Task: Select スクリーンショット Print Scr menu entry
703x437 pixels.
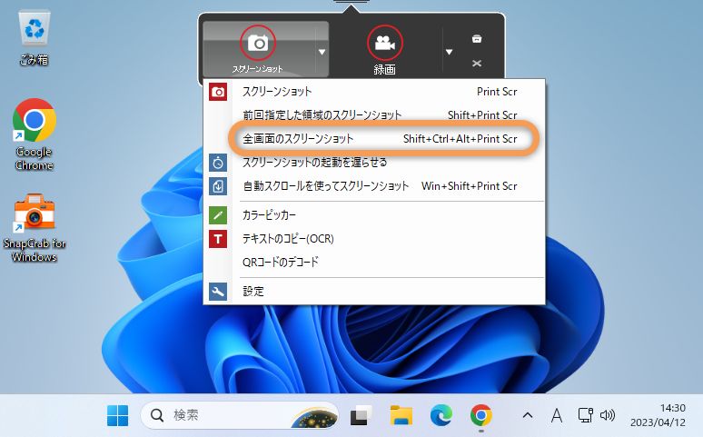Action: (x=374, y=92)
